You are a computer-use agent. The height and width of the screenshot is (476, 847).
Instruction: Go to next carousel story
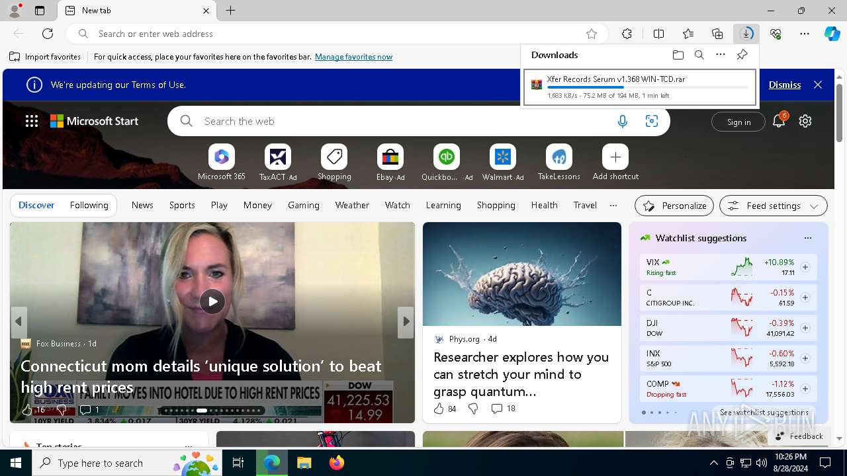click(x=406, y=321)
